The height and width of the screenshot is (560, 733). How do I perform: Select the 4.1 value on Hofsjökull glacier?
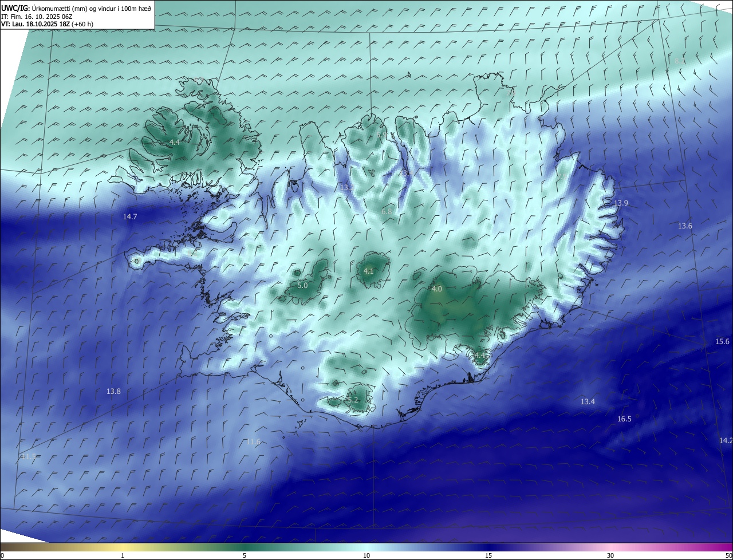368,271
